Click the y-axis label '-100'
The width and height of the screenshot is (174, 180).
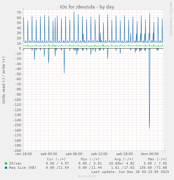pos(17,99)
